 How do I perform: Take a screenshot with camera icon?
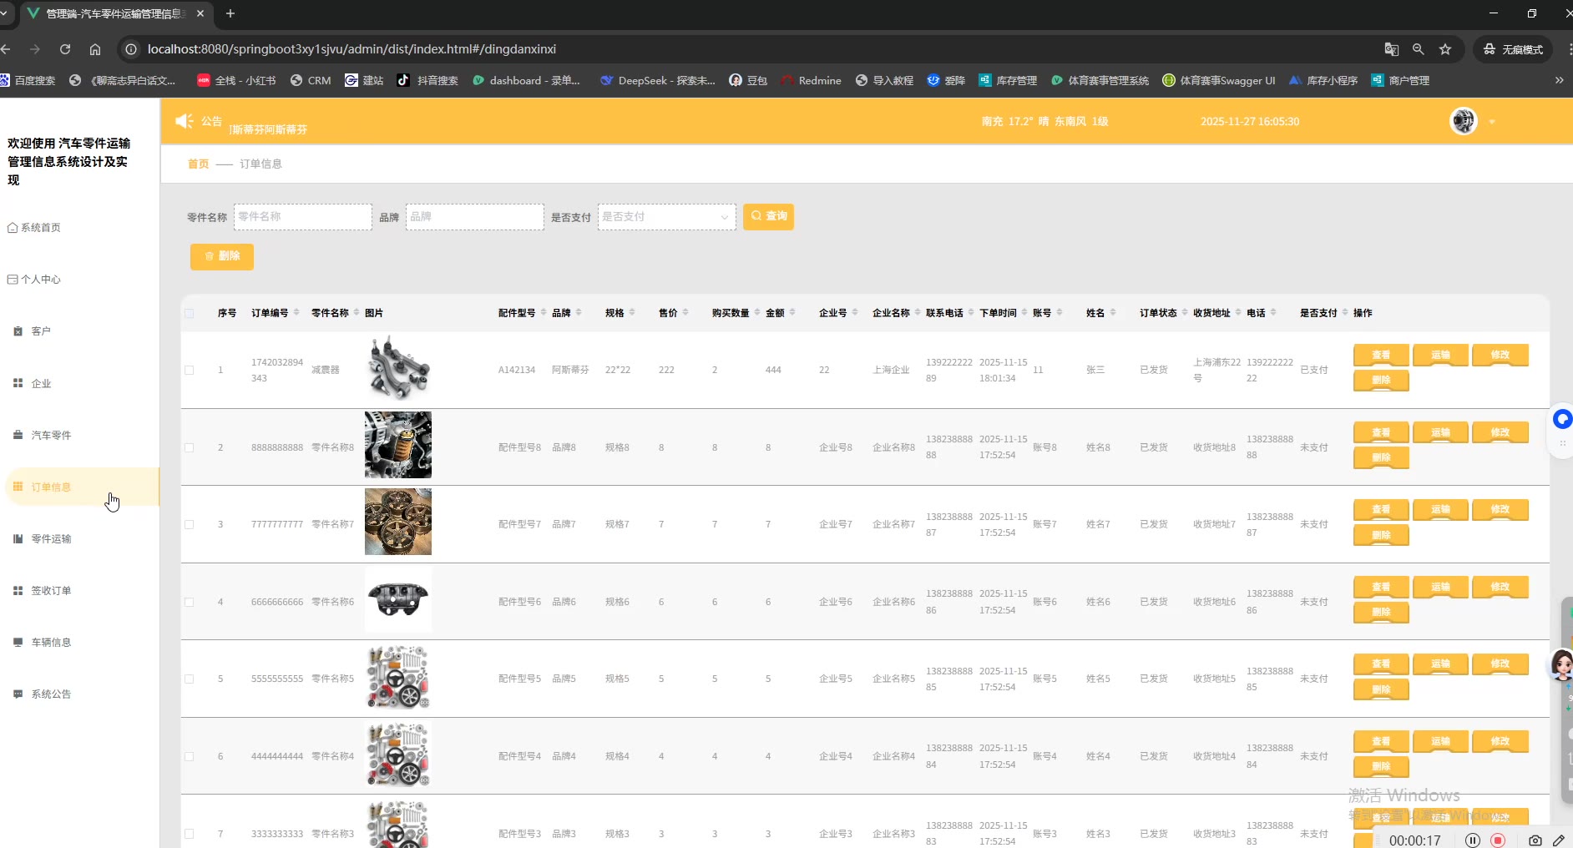(1535, 840)
